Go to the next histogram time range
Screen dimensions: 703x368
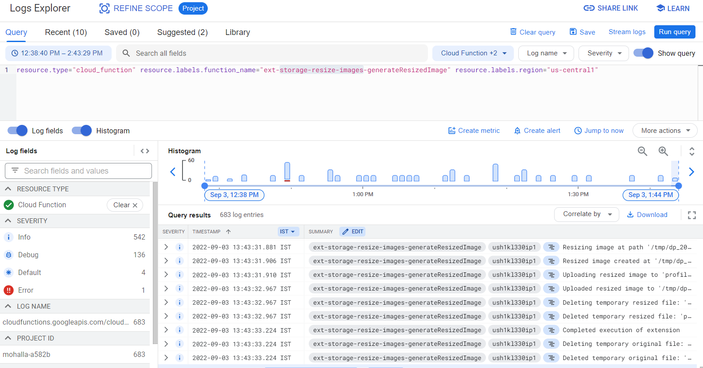click(x=691, y=172)
